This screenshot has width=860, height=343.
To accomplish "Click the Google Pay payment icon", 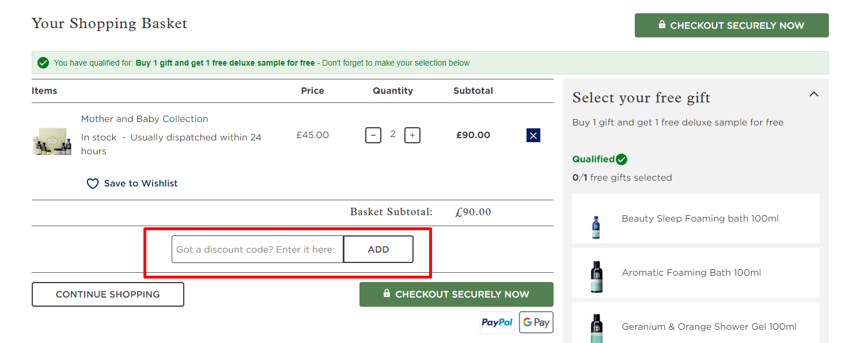I will [536, 322].
